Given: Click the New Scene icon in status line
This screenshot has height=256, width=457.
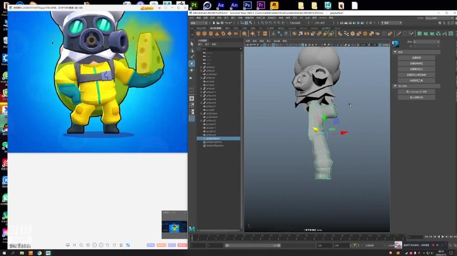Looking at the screenshot, I should (214, 23).
